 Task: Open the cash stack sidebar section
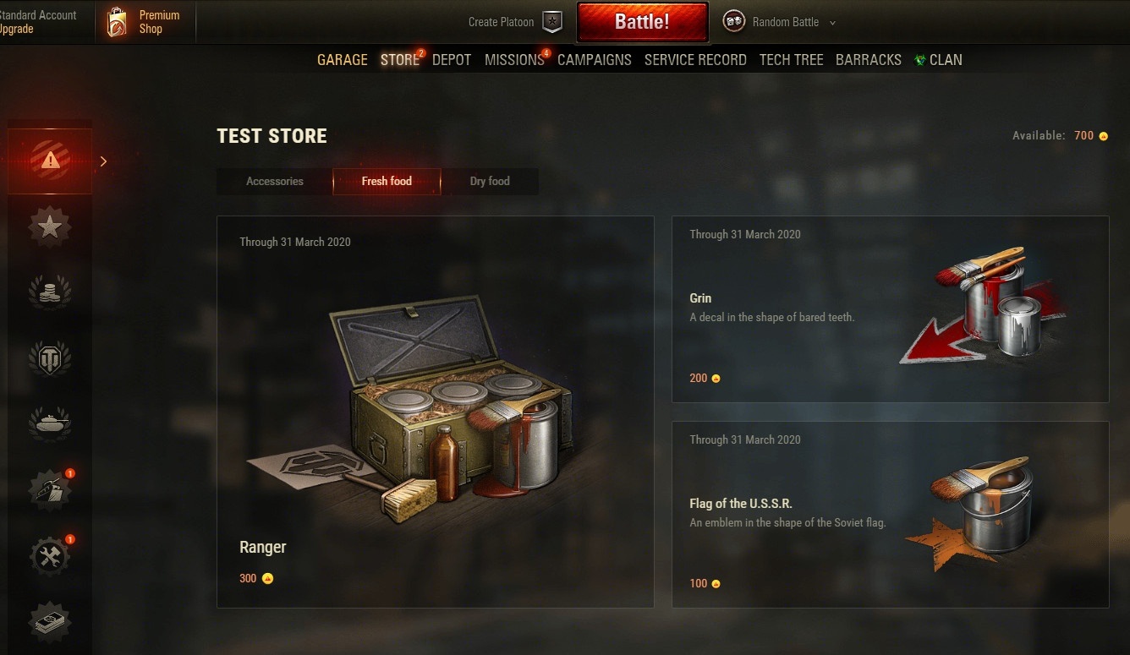point(50,623)
